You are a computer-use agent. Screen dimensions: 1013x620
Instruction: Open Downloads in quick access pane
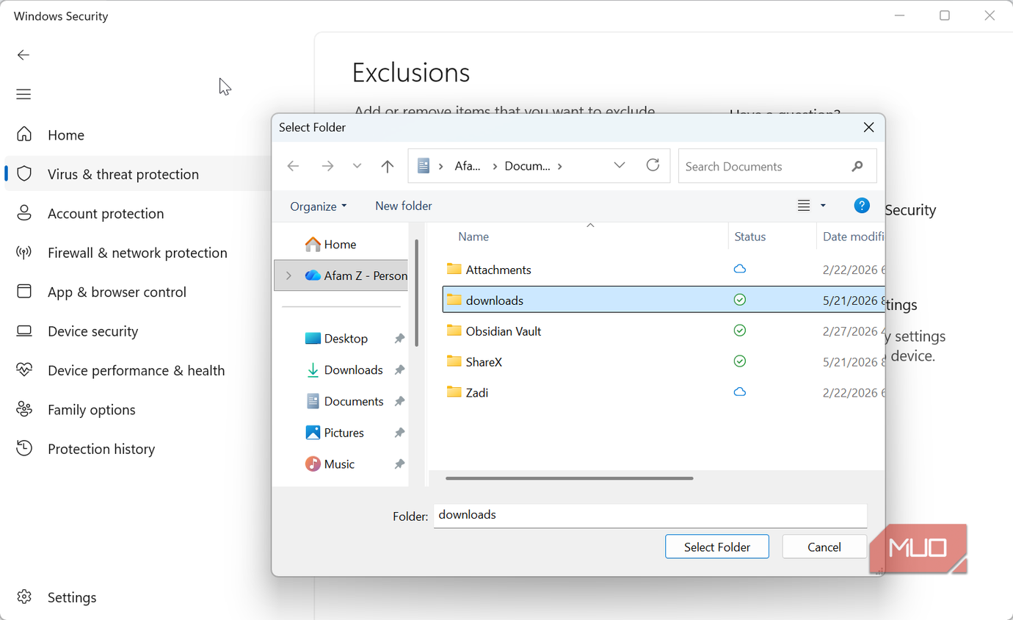[x=345, y=370]
